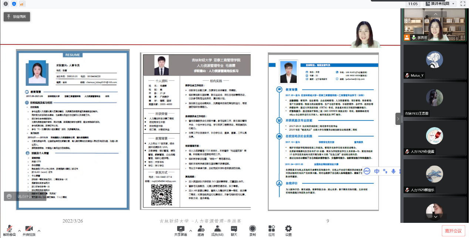469x238 pixels.
Task: Open the 聊天 chat window
Action: 234,231
